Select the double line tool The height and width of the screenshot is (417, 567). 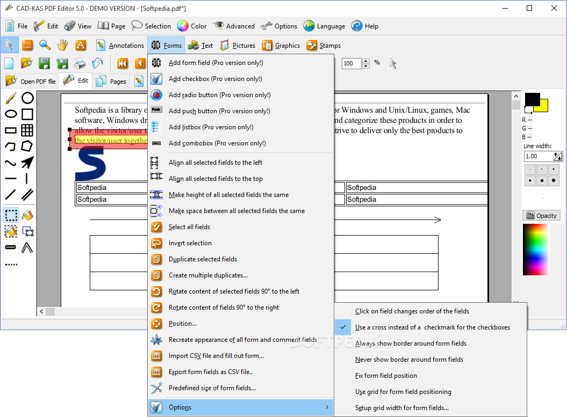coord(27,195)
